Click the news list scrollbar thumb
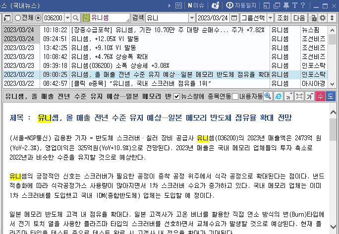 click(332, 40)
